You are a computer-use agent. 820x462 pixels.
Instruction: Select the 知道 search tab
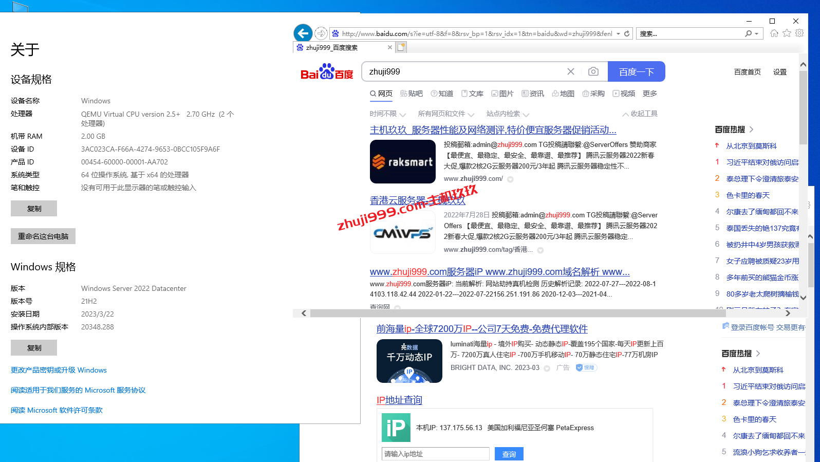coord(442,94)
